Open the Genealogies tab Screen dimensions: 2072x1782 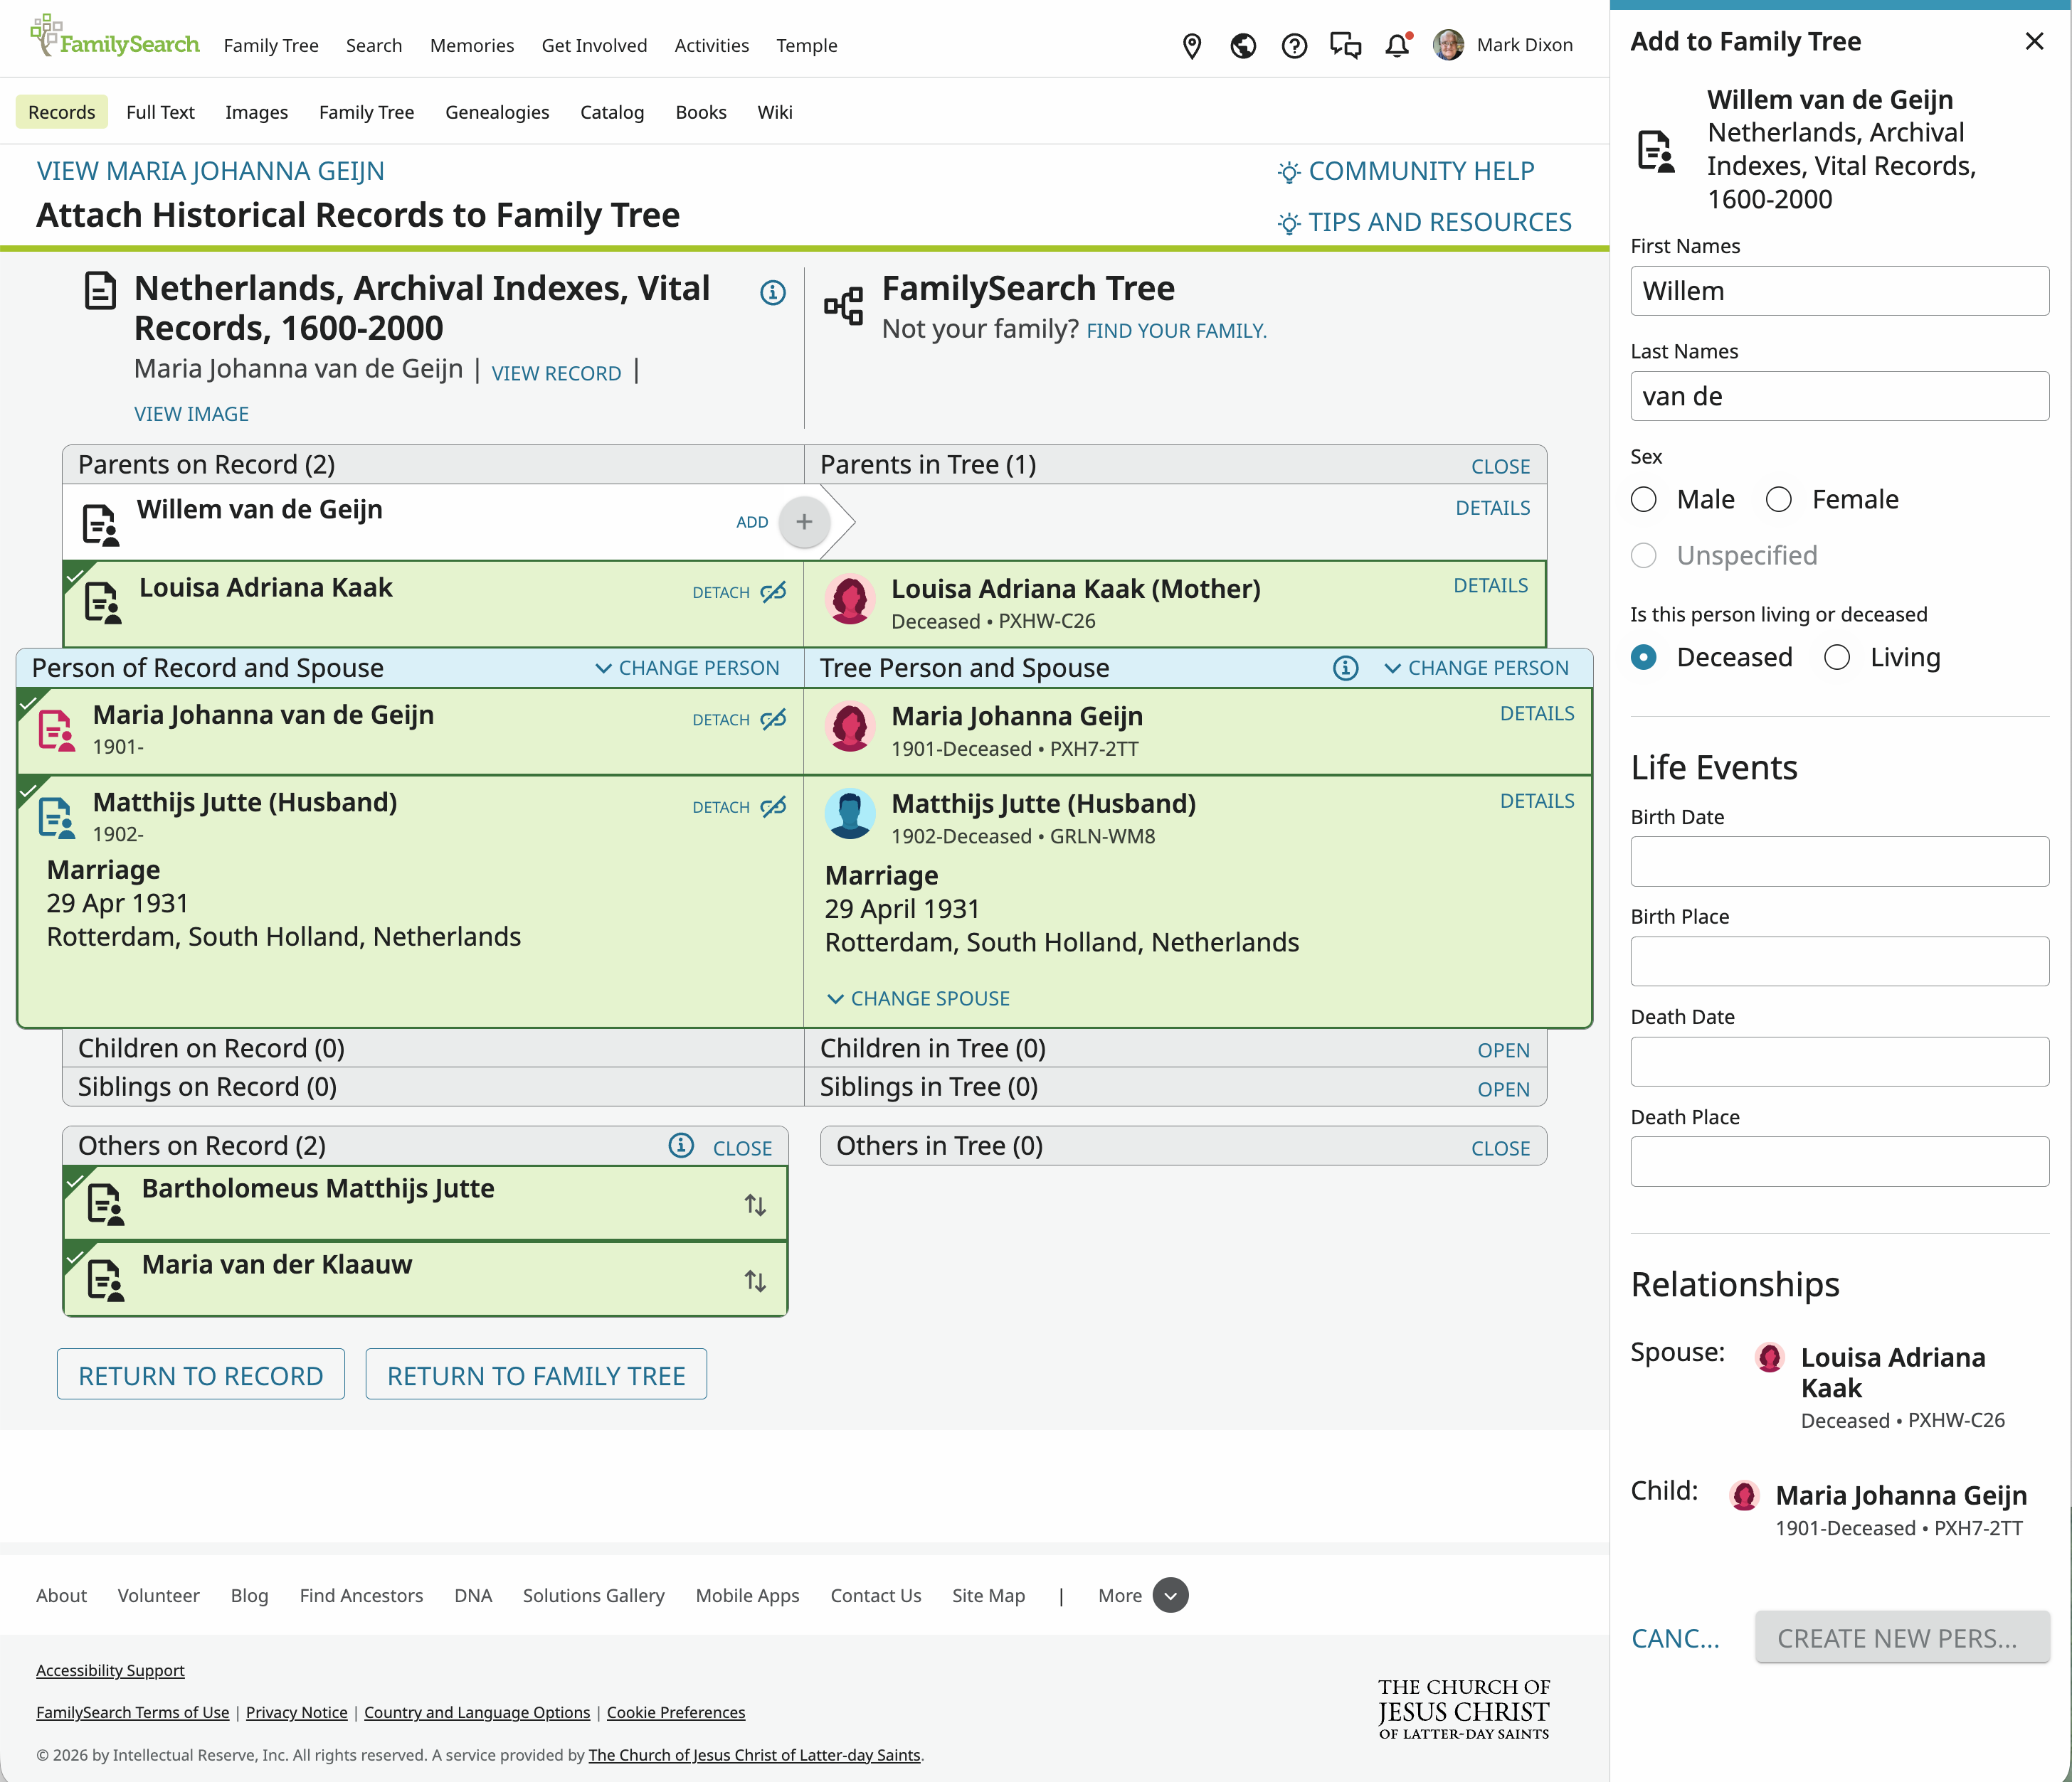497,112
